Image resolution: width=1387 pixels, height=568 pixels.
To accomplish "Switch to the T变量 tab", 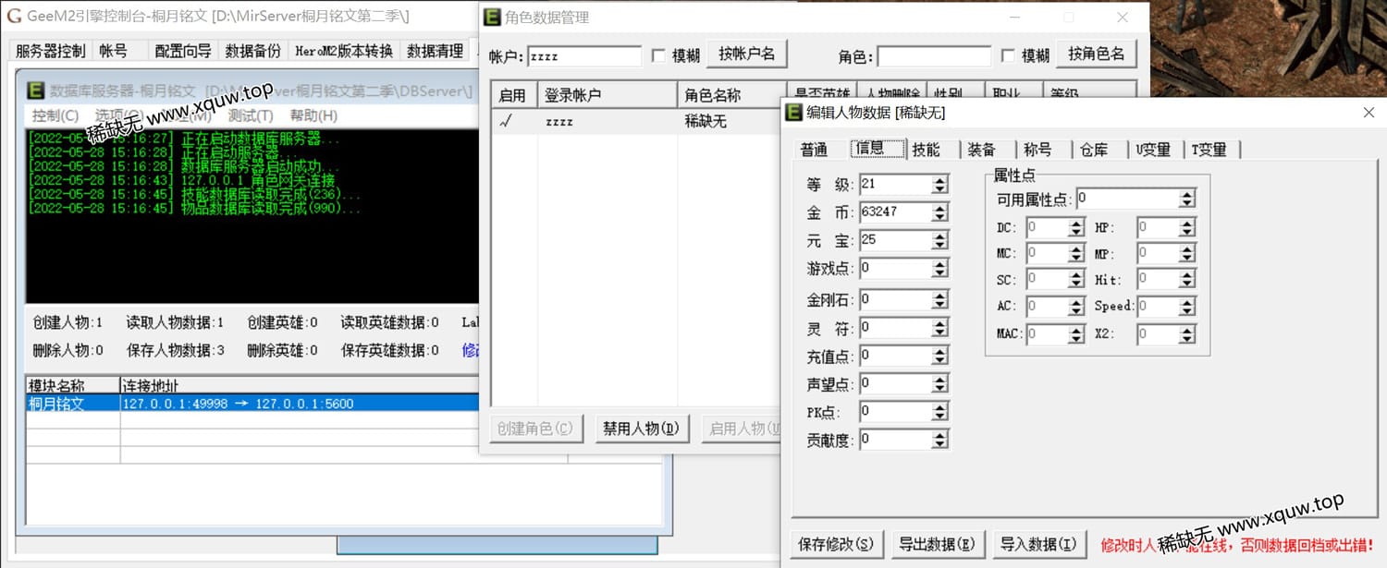I will (x=1209, y=150).
